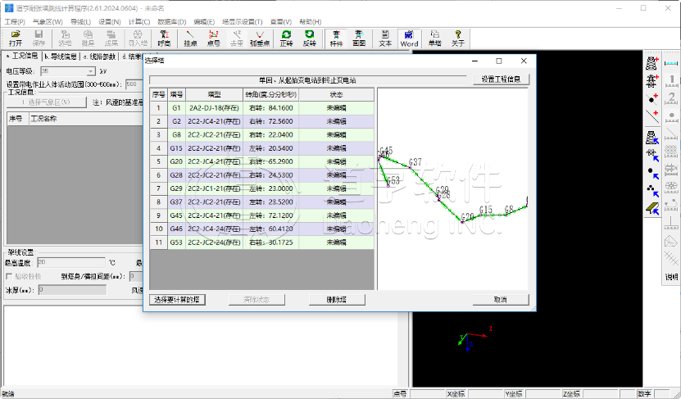Click the add tower head icon with red plus
681x399 pixels.
click(651, 80)
